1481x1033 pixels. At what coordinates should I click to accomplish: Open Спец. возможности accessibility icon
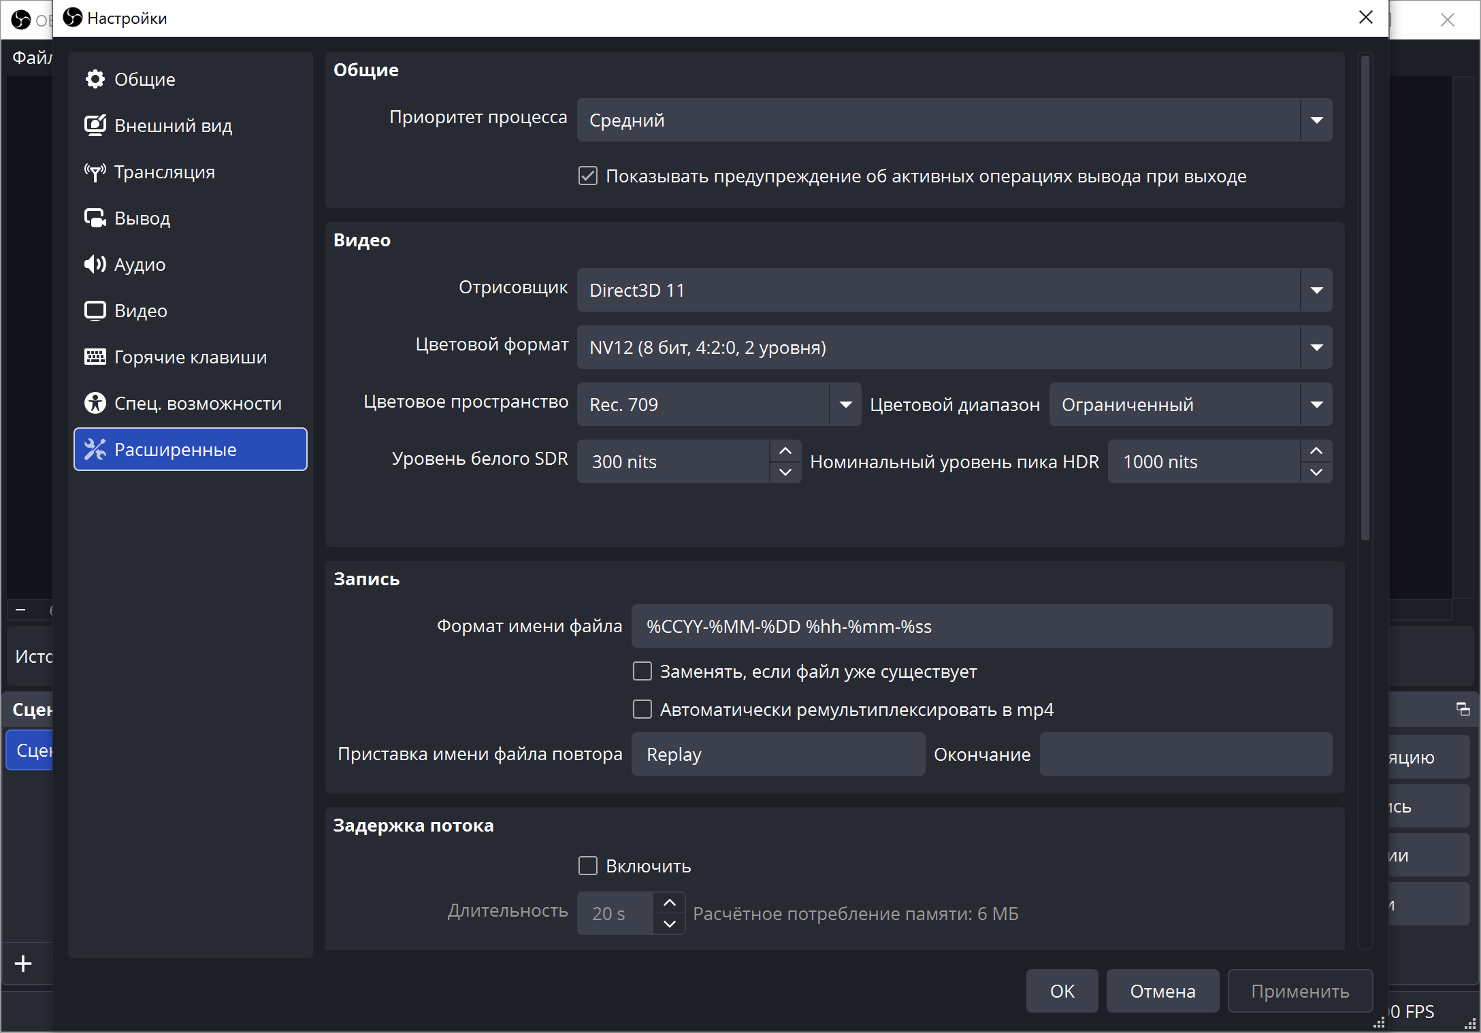(x=95, y=404)
